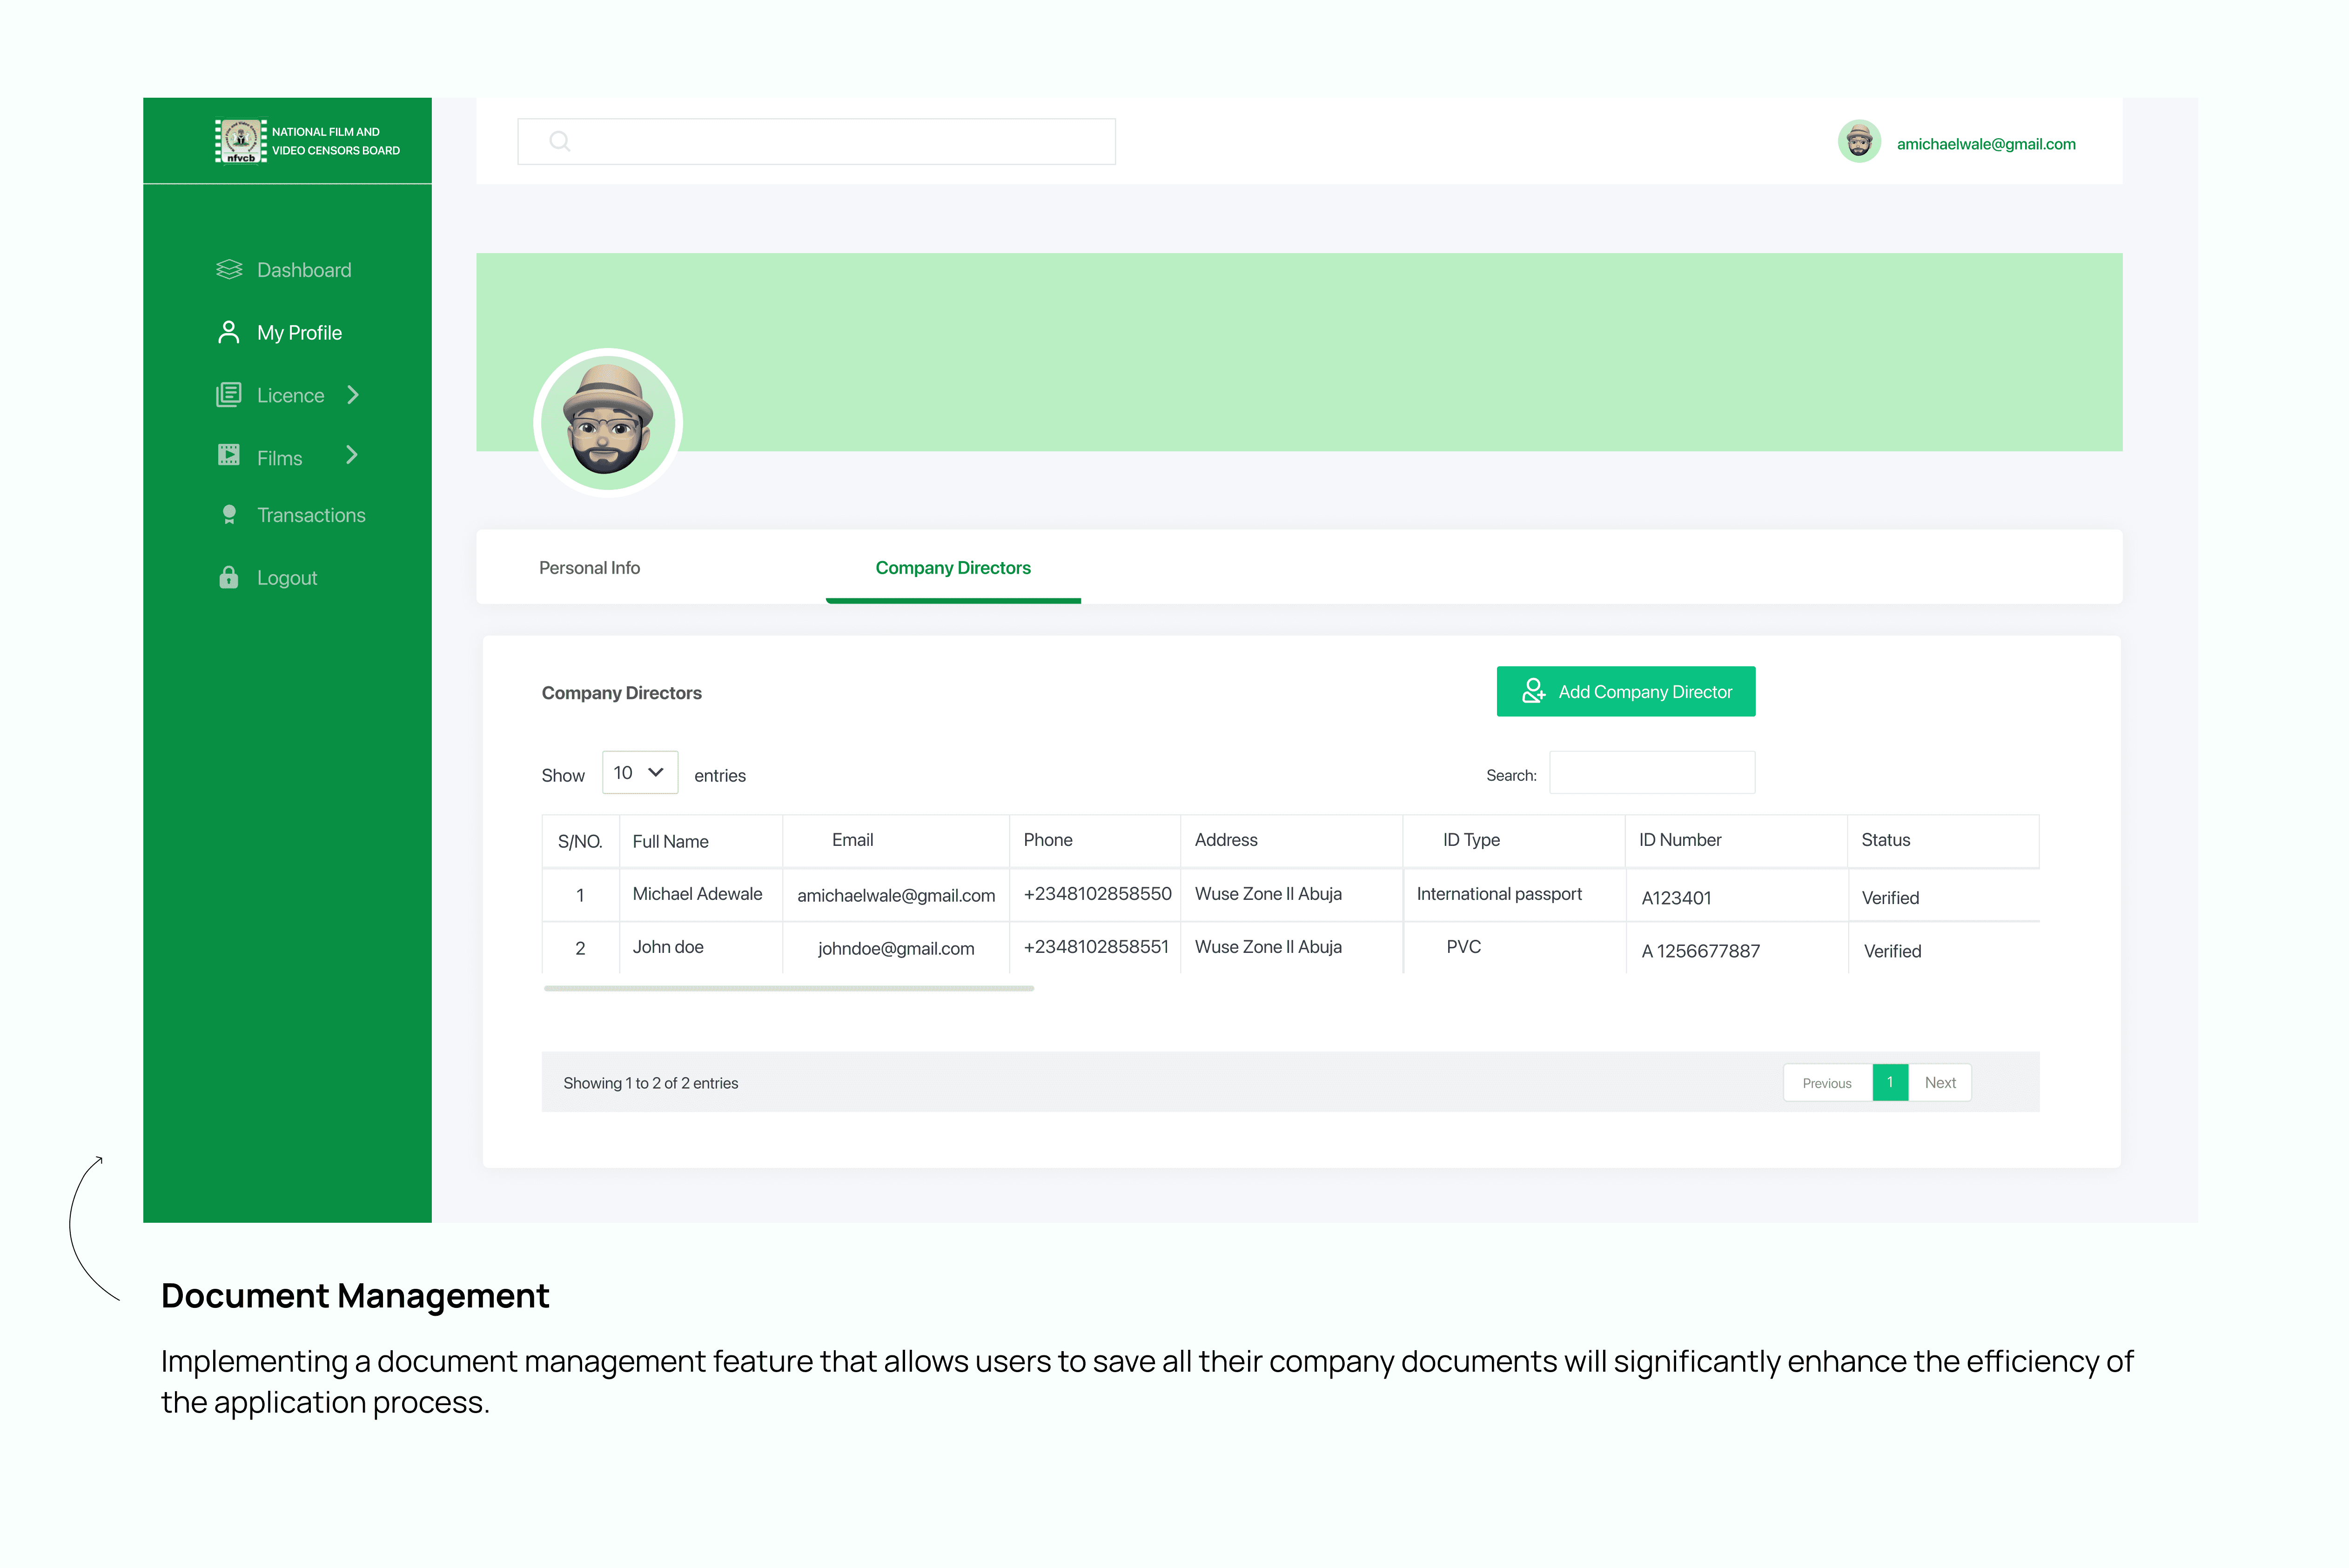Screen dimensions: 2349x1568
Task: Click the magnifying glass search icon
Action: pyautogui.click(x=559, y=141)
